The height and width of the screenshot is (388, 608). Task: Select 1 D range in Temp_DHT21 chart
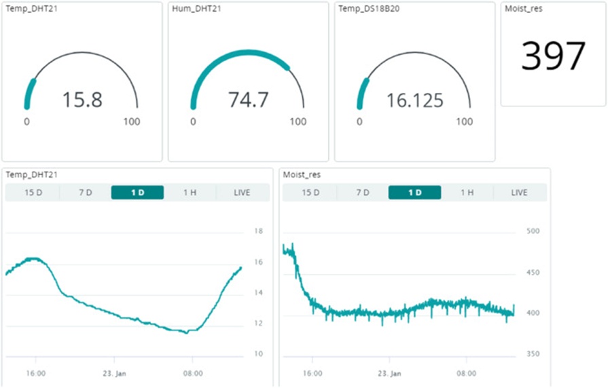(137, 193)
